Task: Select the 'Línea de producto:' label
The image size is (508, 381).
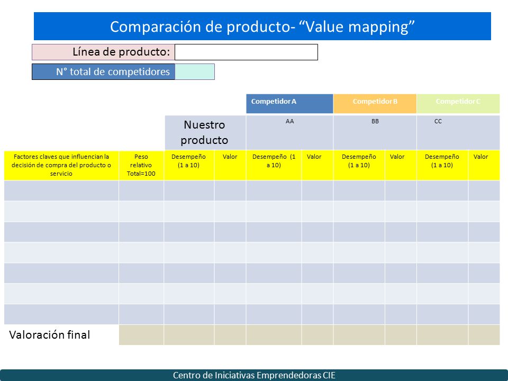Action: point(103,52)
